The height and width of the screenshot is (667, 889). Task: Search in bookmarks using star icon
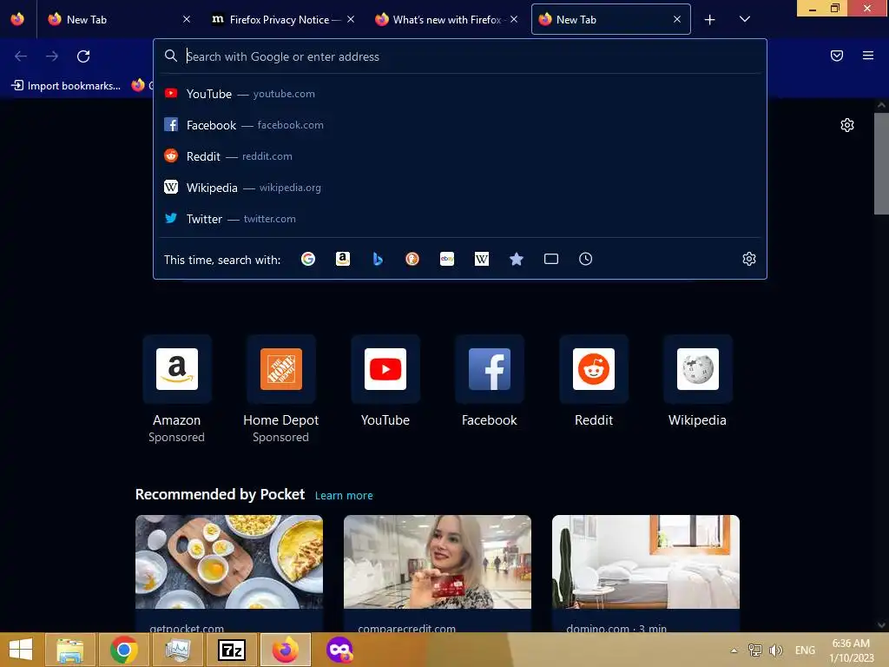coord(516,259)
